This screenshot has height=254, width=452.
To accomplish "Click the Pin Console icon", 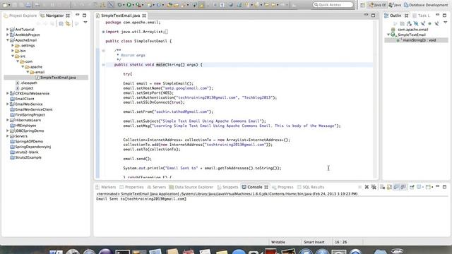I will 412,187.
